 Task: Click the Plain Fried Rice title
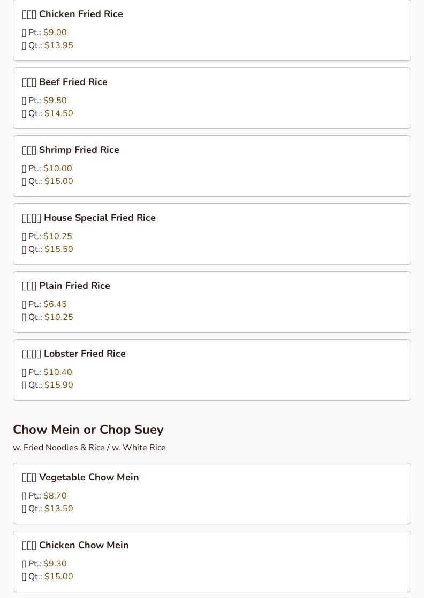(x=74, y=286)
